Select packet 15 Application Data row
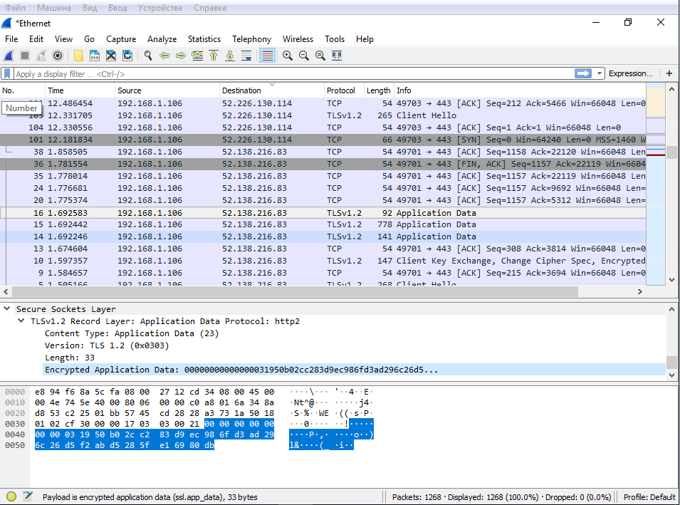Image resolution: width=680 pixels, height=505 pixels. (323, 224)
